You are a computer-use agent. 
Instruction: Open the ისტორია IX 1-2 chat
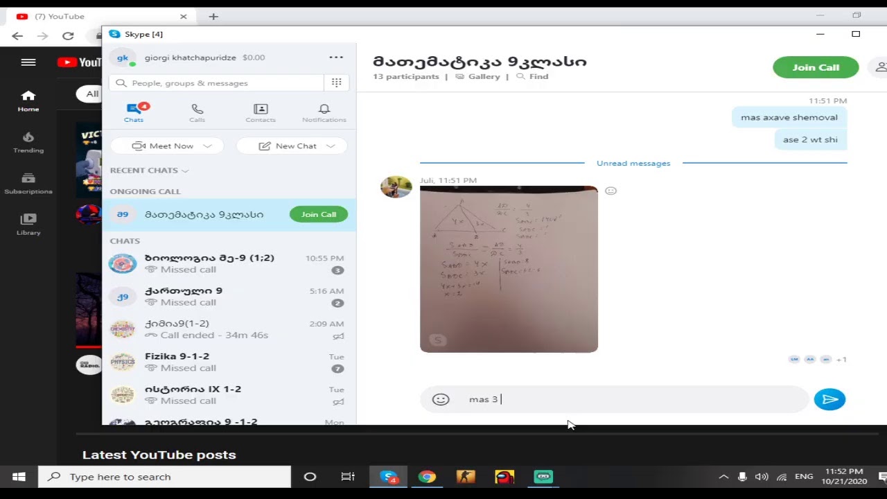tap(229, 395)
